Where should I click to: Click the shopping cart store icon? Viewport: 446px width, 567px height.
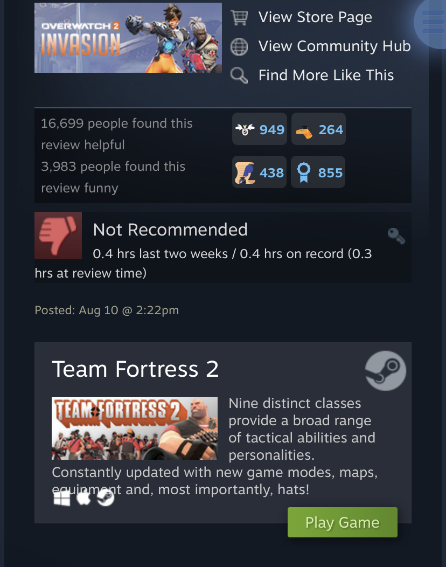click(x=239, y=17)
